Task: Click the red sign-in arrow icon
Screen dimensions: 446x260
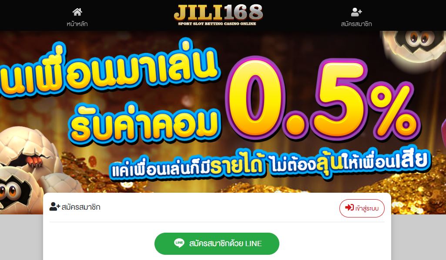Action: [x=349, y=207]
